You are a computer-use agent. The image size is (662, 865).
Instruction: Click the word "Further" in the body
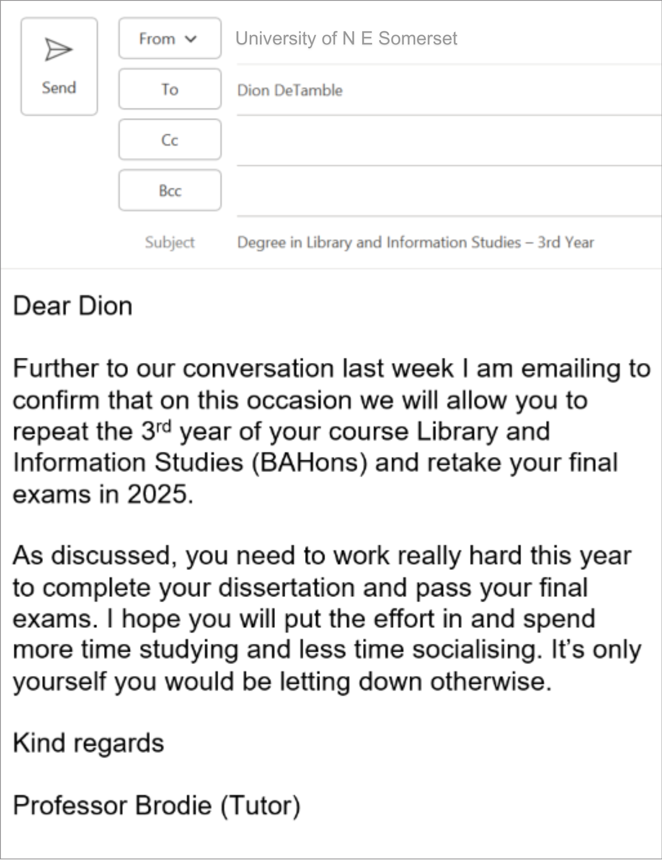(x=54, y=369)
